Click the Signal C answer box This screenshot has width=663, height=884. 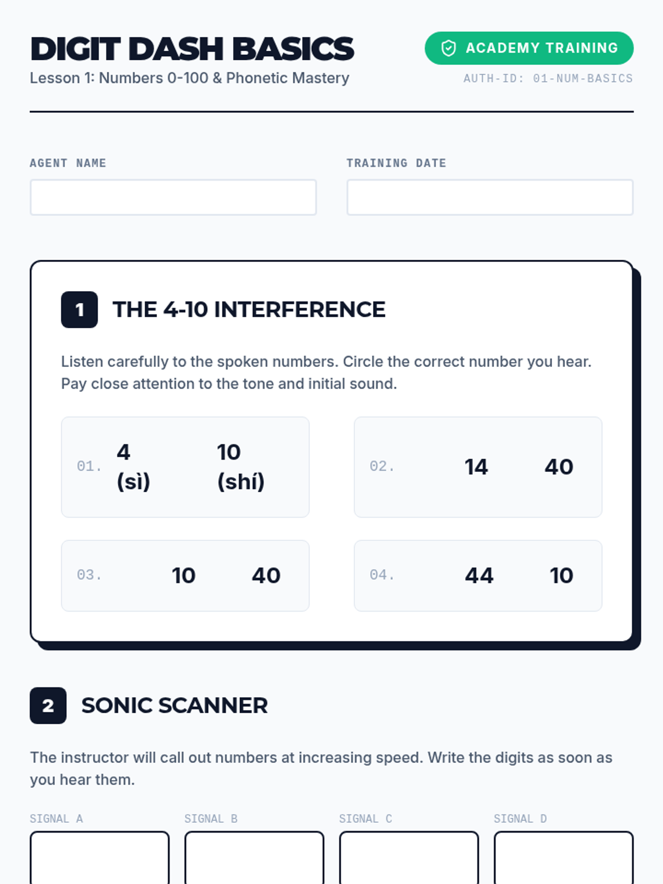pos(409,857)
